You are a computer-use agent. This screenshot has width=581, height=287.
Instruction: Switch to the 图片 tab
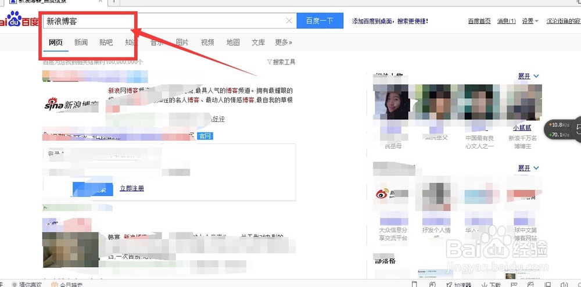pyautogui.click(x=182, y=42)
